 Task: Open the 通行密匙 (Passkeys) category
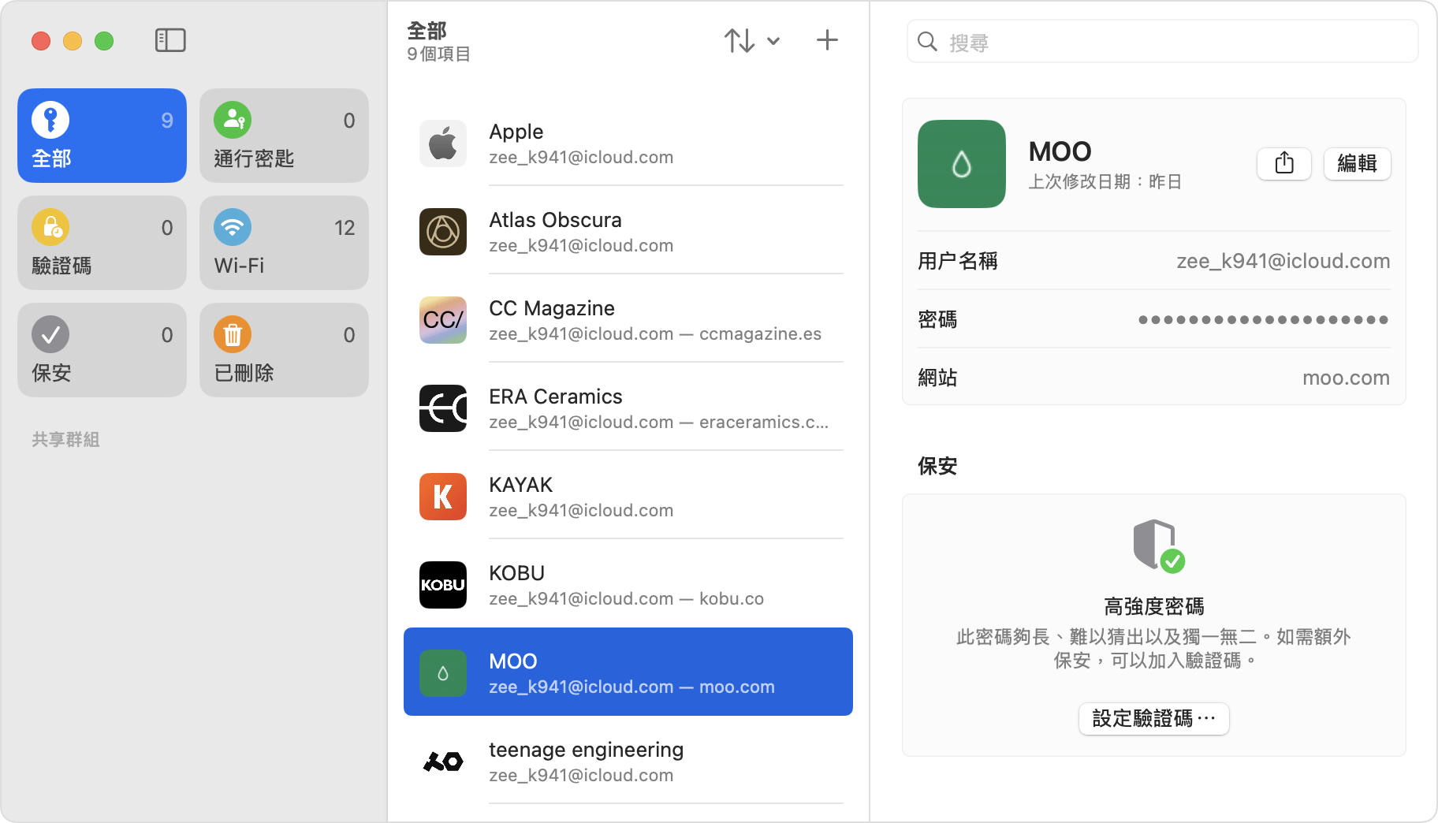pyautogui.click(x=284, y=136)
